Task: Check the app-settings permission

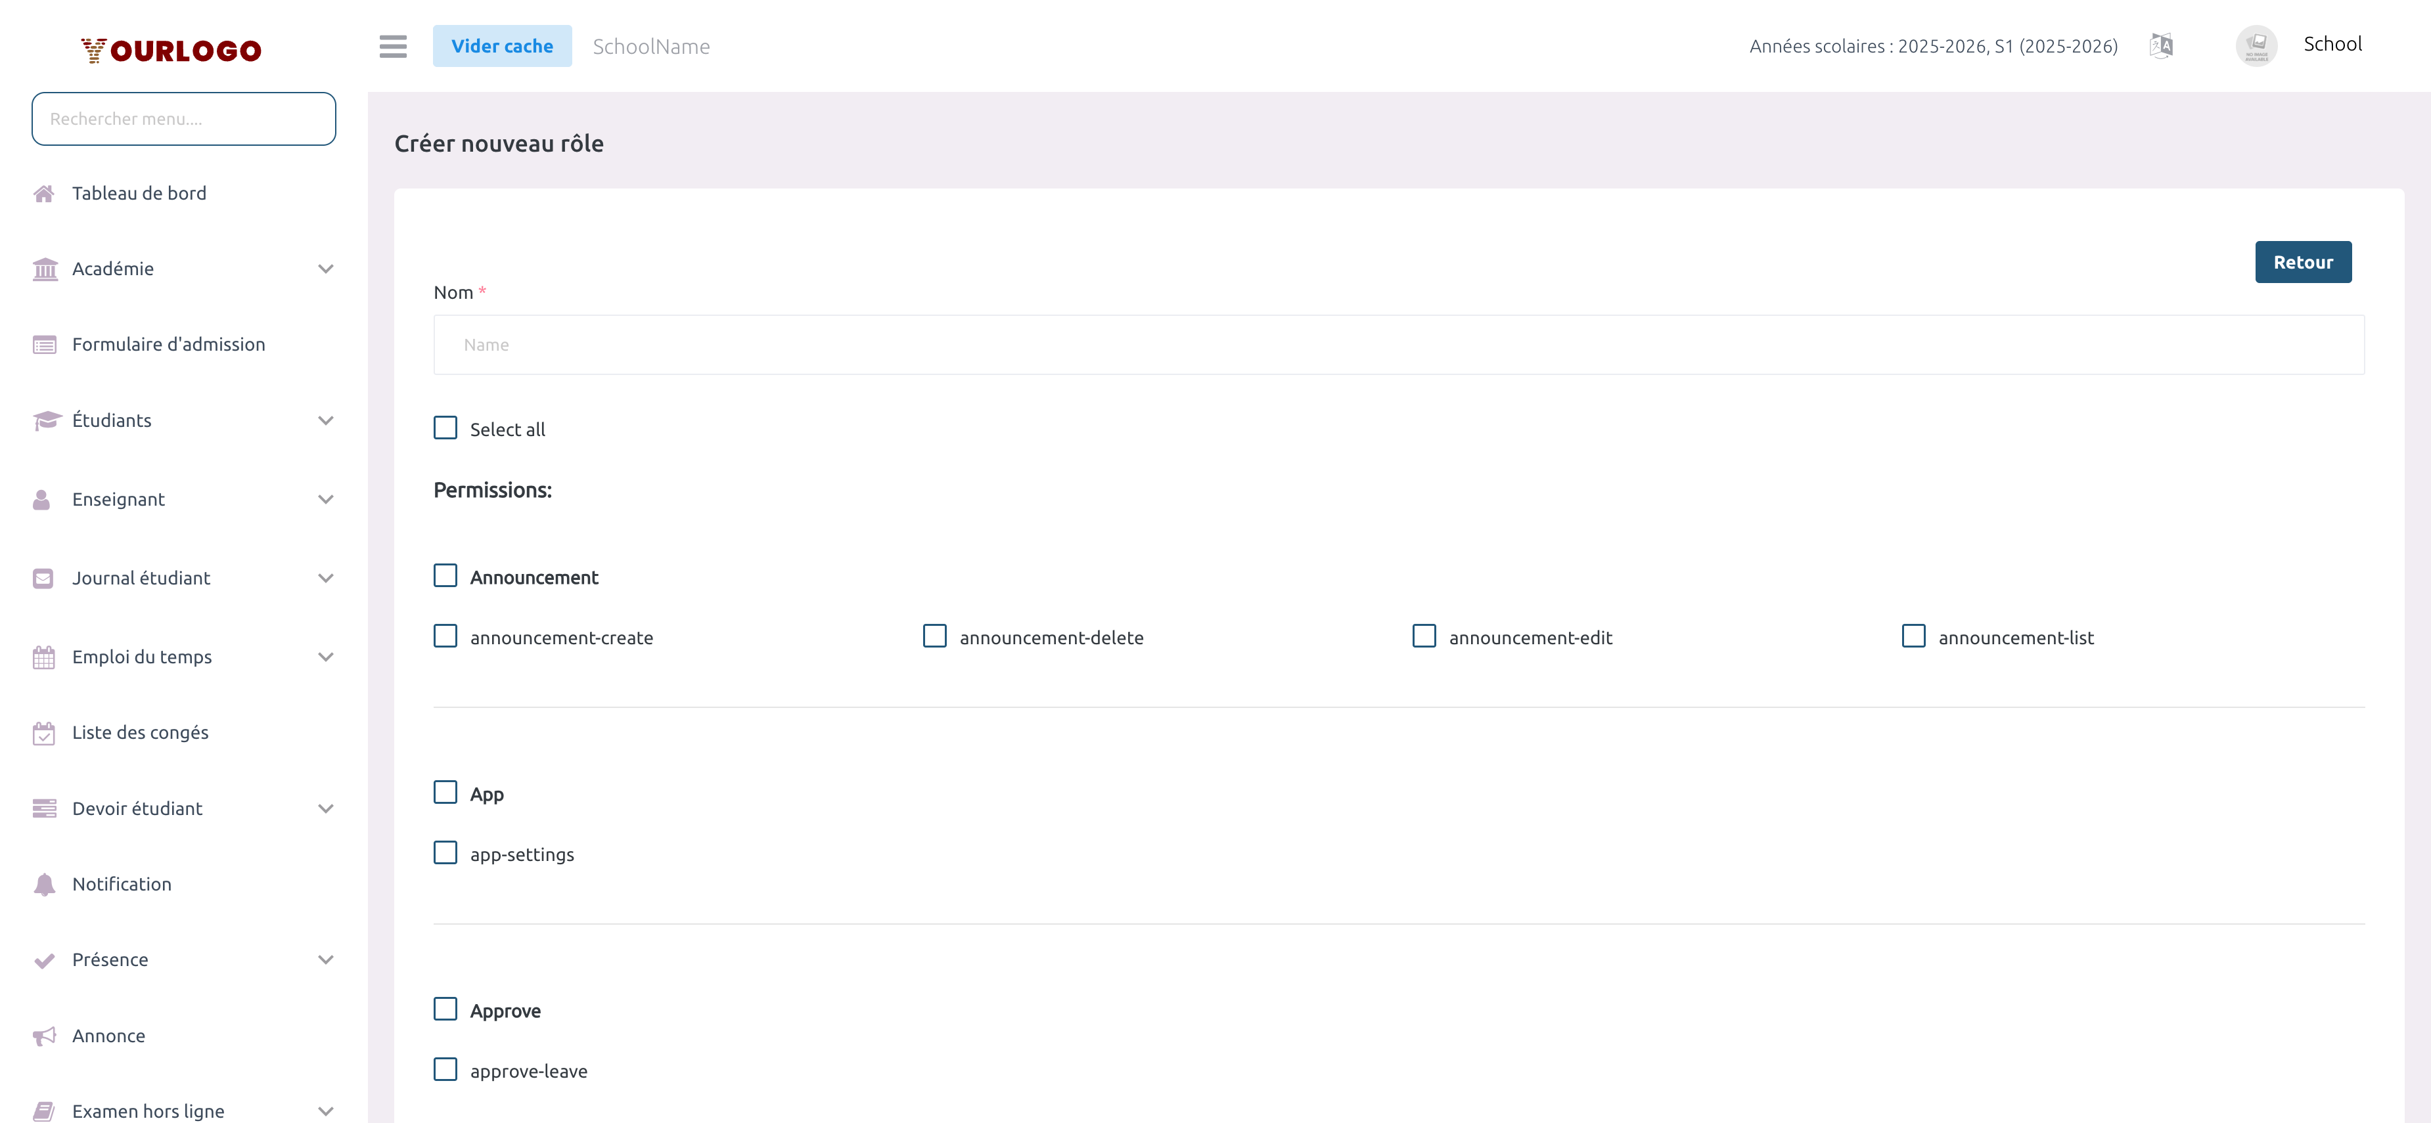Action: point(445,851)
